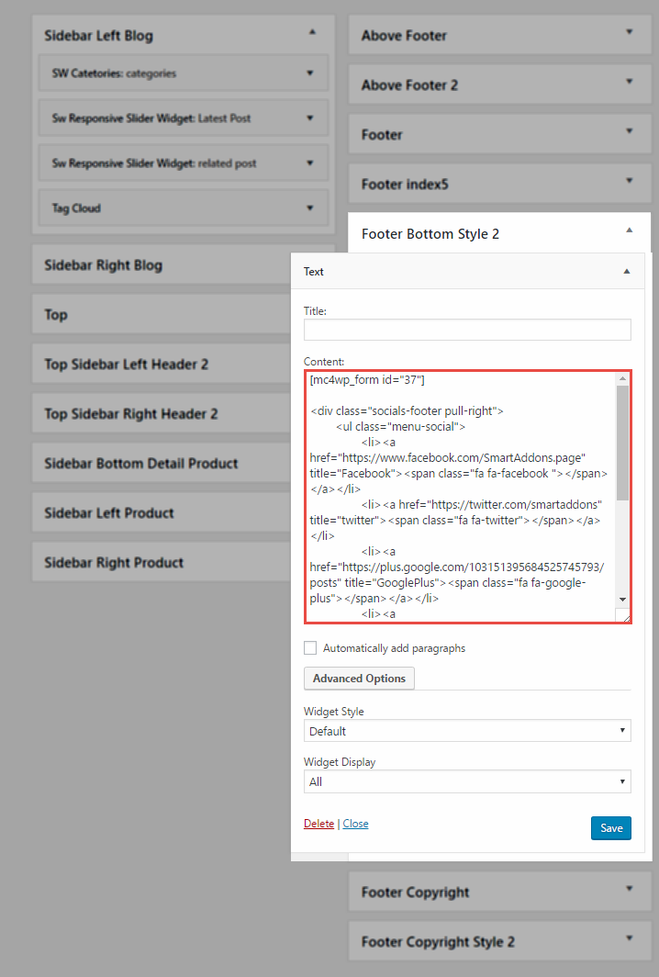This screenshot has height=977, width=659.
Task: Focus the Title input field
Action: click(x=467, y=330)
